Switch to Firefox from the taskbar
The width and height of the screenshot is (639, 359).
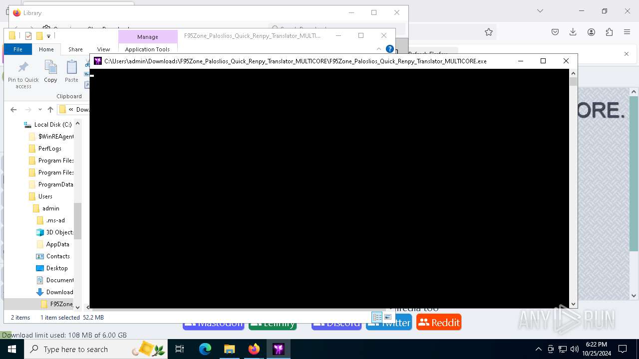pos(254,349)
